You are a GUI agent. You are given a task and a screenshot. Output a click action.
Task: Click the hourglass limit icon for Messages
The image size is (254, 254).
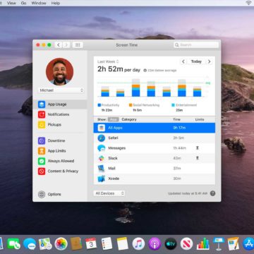(x=198, y=148)
